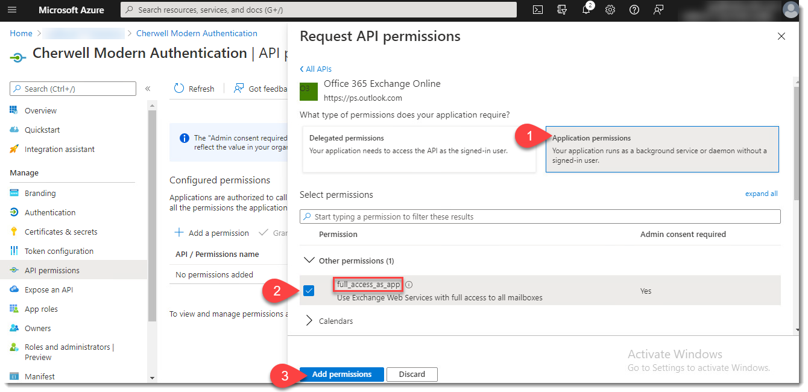This screenshot has width=808, height=392.
Task: Select the Delegated permissions option
Action: [x=419, y=149]
